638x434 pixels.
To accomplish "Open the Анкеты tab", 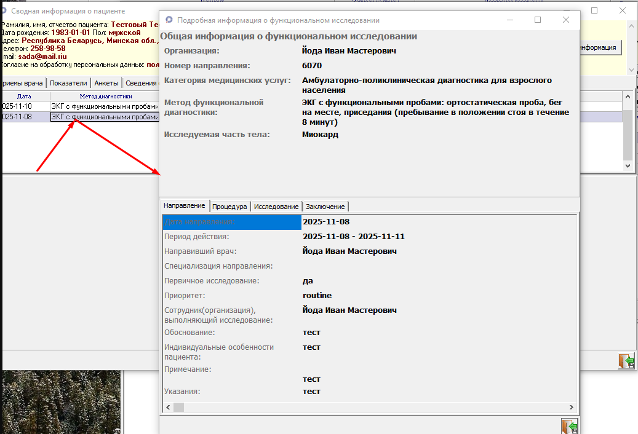I will [106, 83].
